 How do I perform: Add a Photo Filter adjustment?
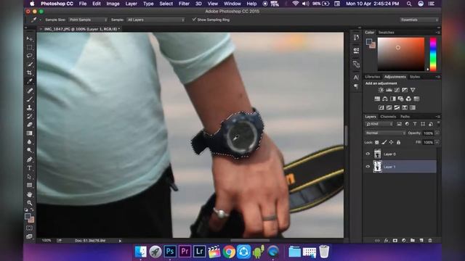[x=400, y=99]
